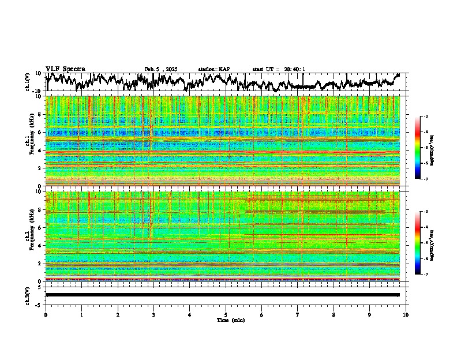
Task: Click the '8' kHz tick on ch.2 frequency axis
Action: [40, 210]
